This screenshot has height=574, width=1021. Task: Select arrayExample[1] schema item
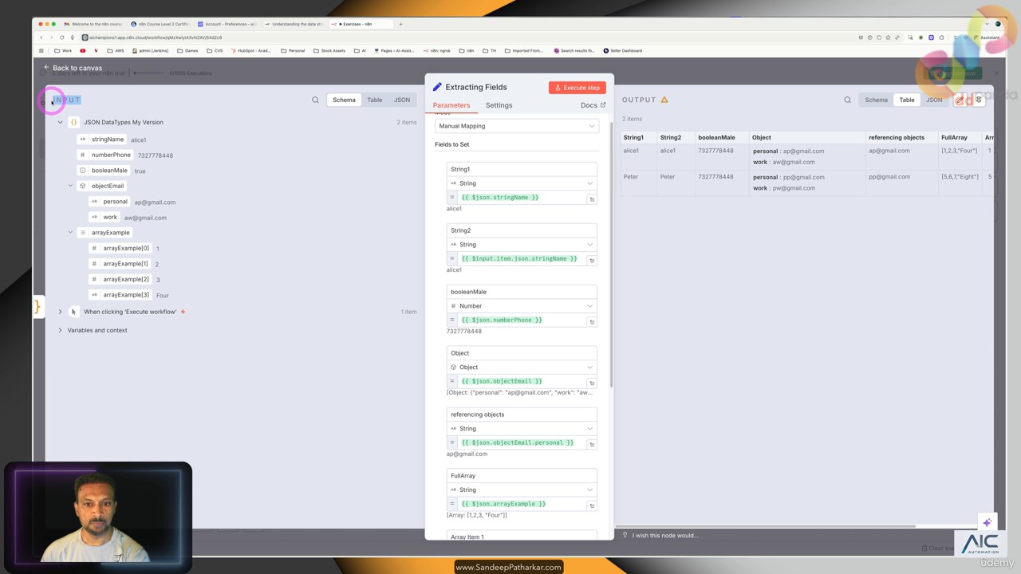point(120,264)
